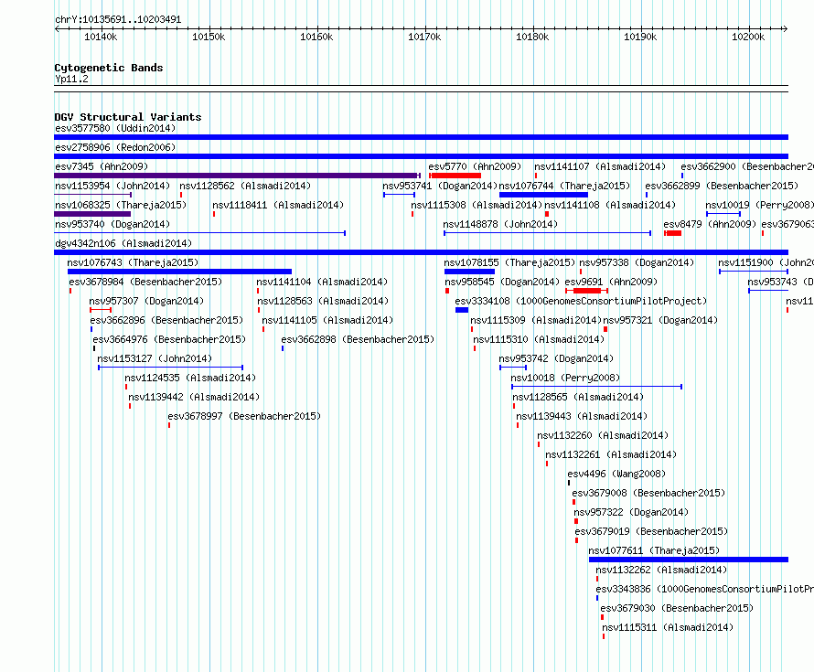Screen dimensions: 814x672
Task: Click the nsv1077611 (Thareja2015) blue bar
Action: pyautogui.click(x=689, y=560)
